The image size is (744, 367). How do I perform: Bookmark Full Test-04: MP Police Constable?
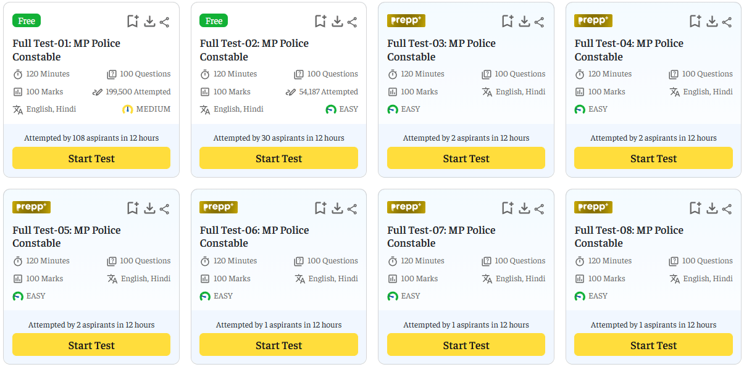[x=695, y=20]
